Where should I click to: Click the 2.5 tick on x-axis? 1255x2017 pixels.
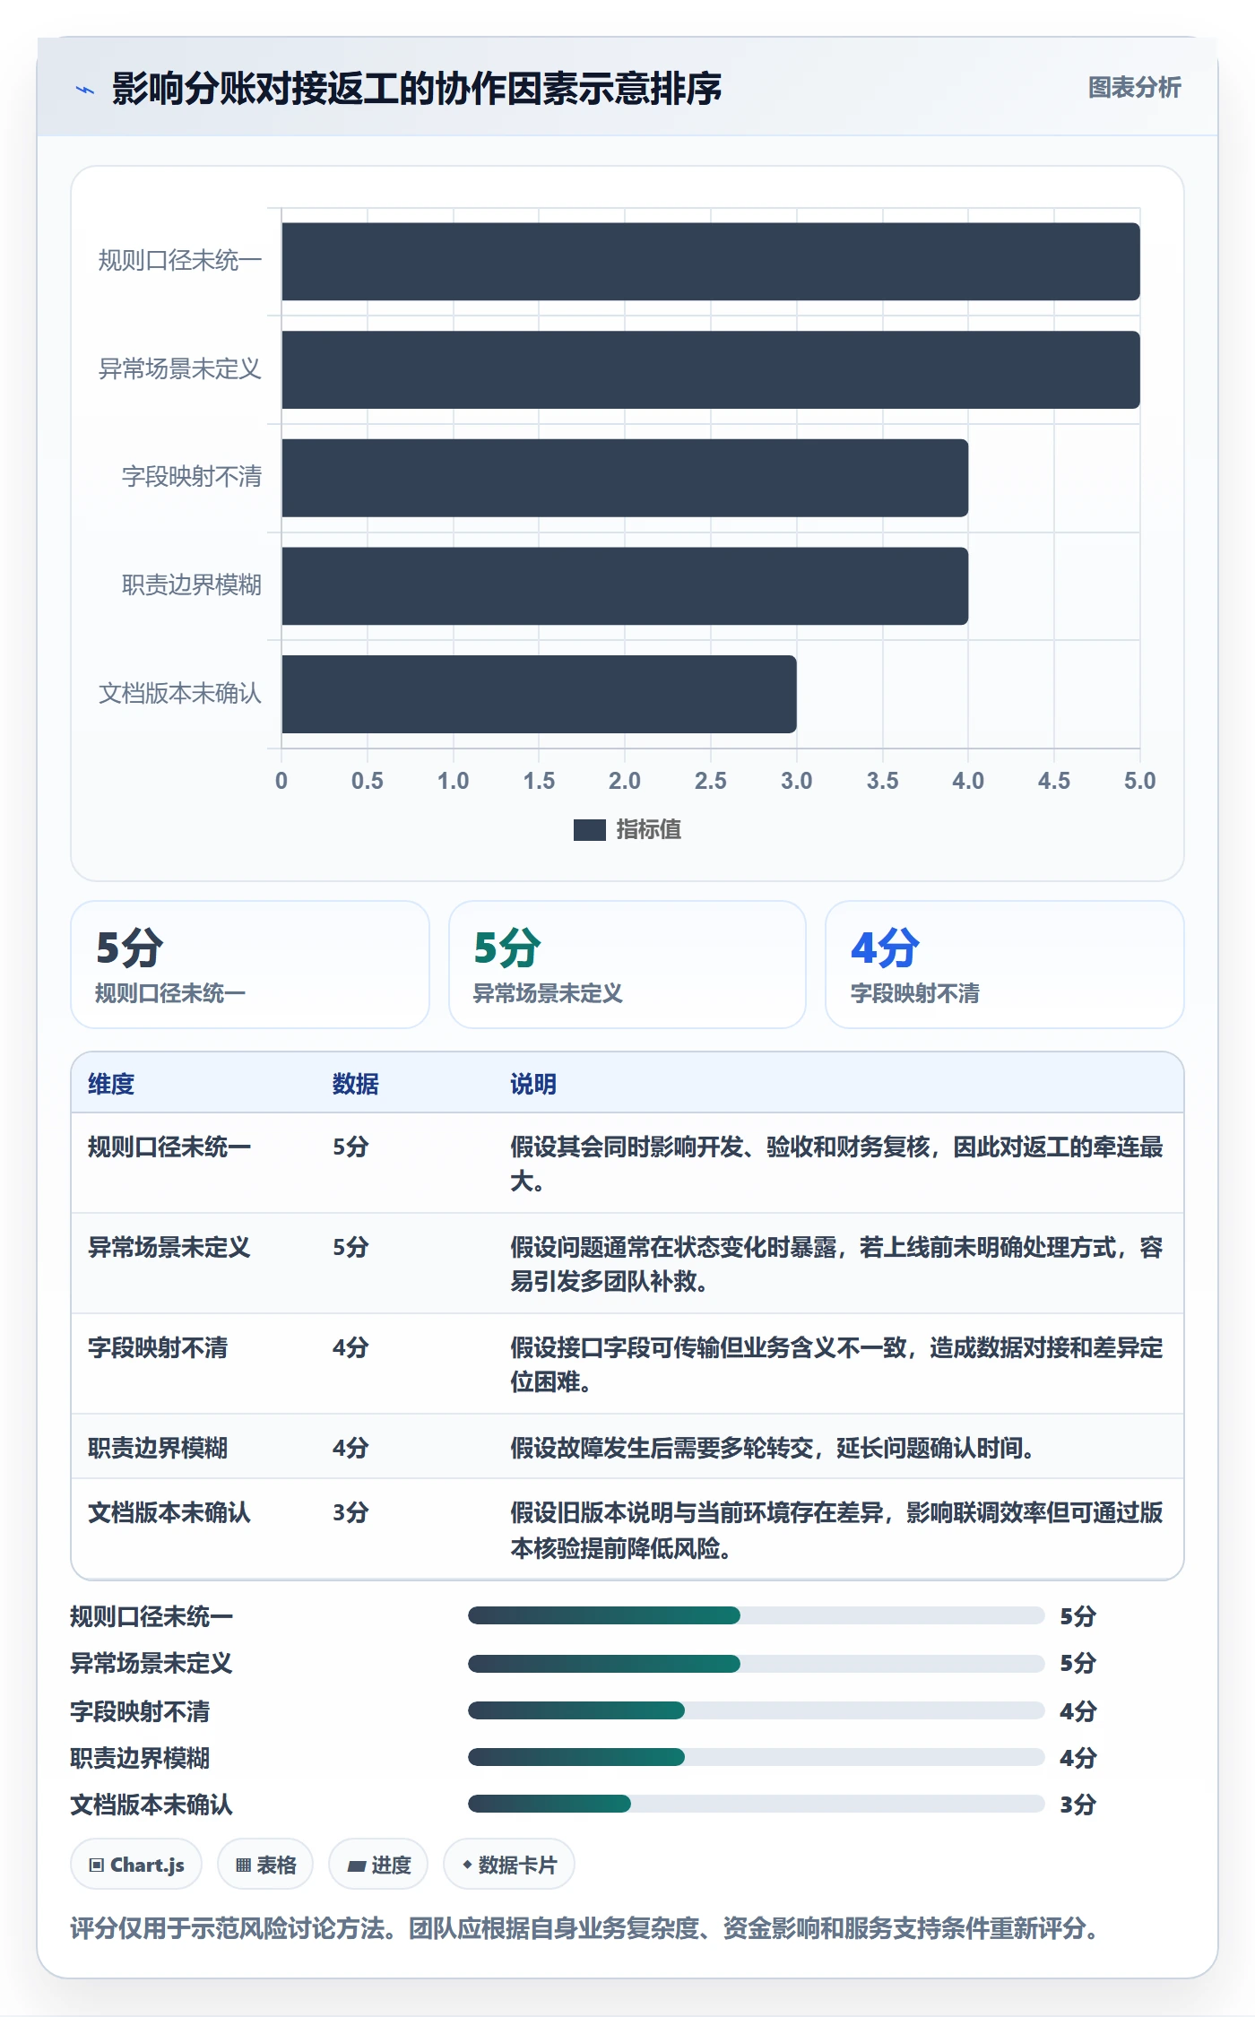click(711, 781)
